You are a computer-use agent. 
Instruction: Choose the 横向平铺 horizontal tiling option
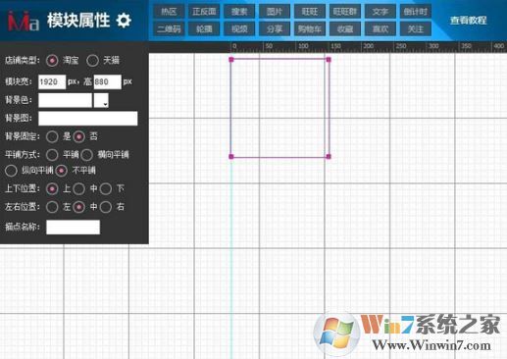pyautogui.click(x=87, y=155)
